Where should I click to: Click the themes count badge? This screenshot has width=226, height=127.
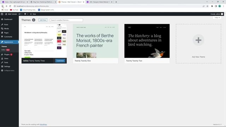(34, 20)
